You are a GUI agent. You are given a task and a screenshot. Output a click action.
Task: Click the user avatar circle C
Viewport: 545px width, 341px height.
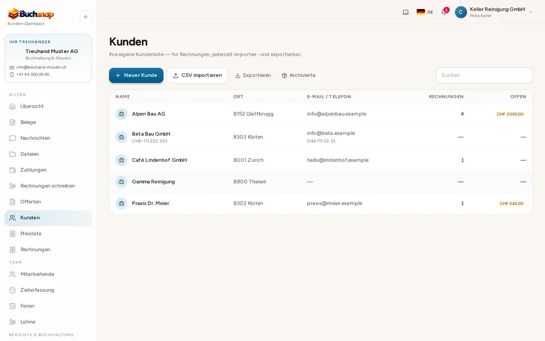[x=461, y=12]
